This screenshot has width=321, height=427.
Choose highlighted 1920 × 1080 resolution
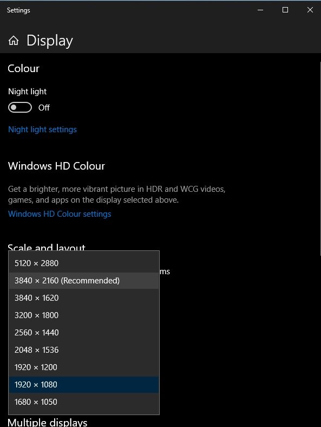pos(84,385)
